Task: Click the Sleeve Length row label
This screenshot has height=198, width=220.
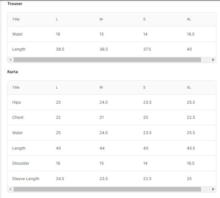Action: [26, 179]
